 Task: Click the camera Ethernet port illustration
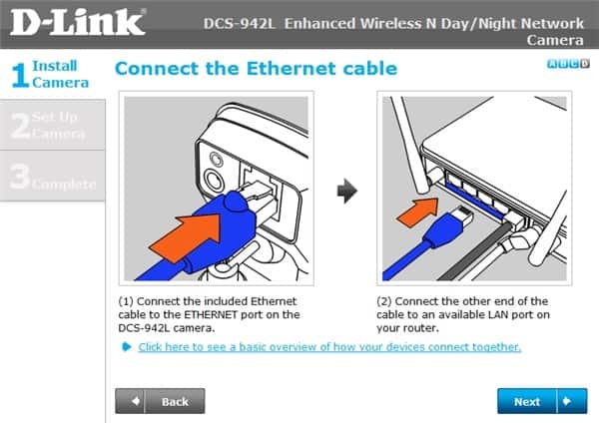point(217,189)
